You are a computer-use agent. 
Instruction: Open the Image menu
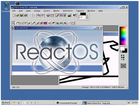click(37, 11)
